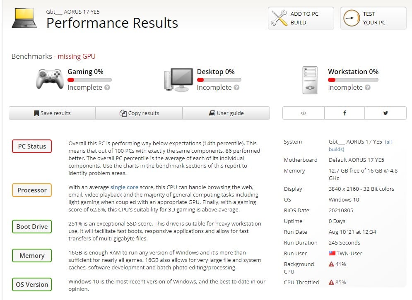Click the Add to PC Build button
The width and height of the screenshot is (412, 300).
coord(301,18)
